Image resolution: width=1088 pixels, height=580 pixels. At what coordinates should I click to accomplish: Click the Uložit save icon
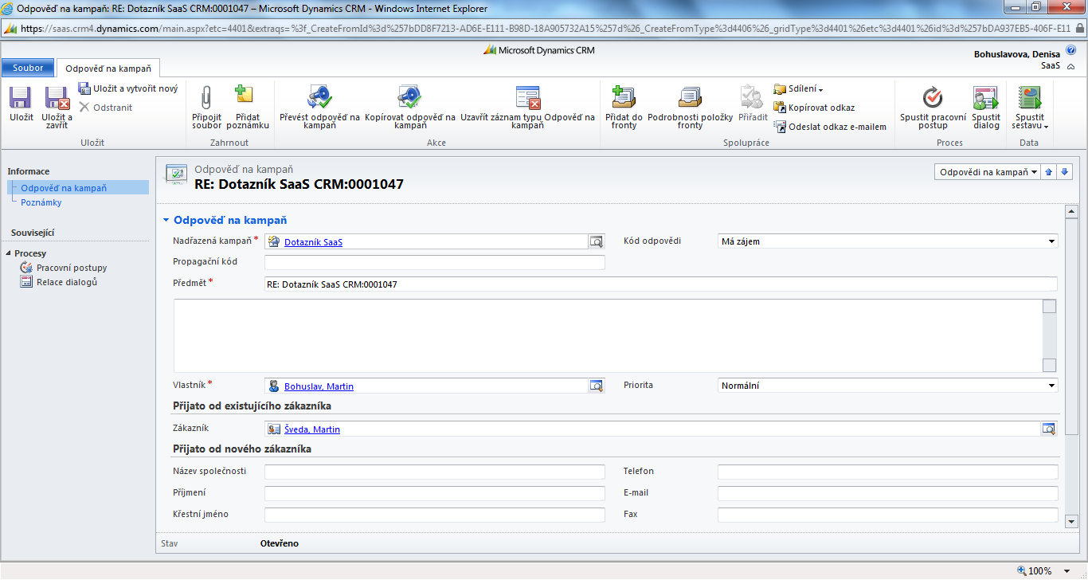pyautogui.click(x=21, y=98)
